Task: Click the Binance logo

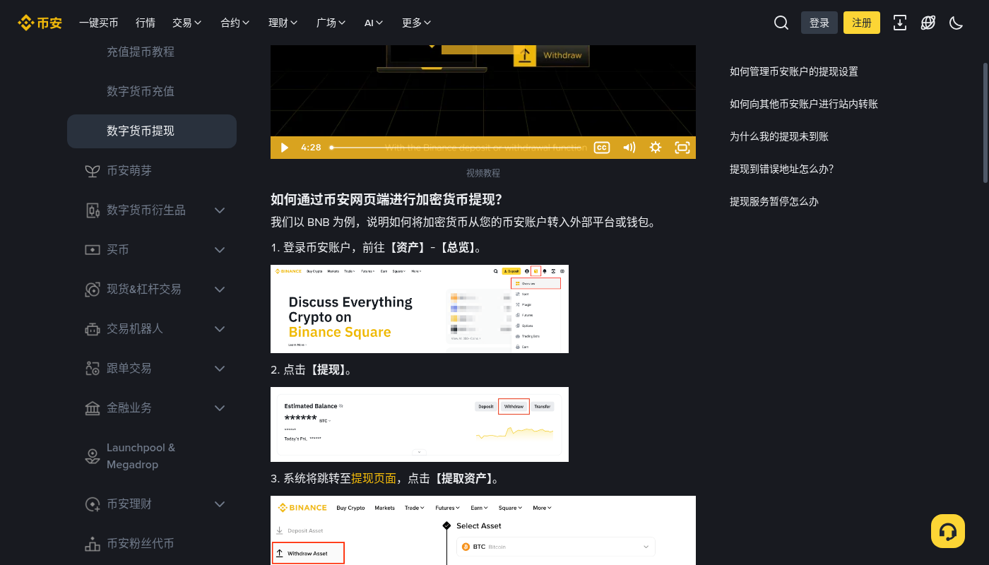Action: click(40, 23)
